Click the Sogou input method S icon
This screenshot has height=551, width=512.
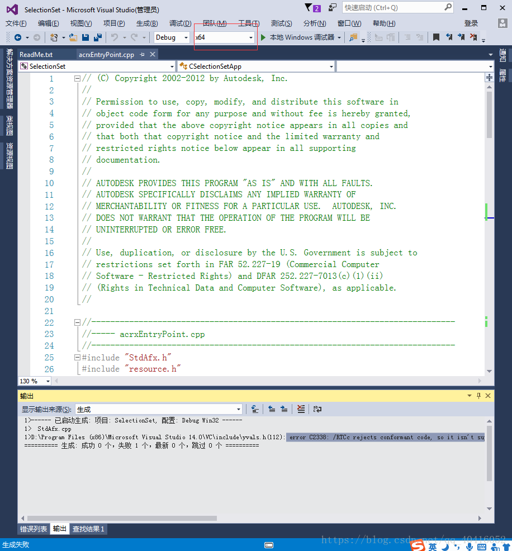click(418, 546)
